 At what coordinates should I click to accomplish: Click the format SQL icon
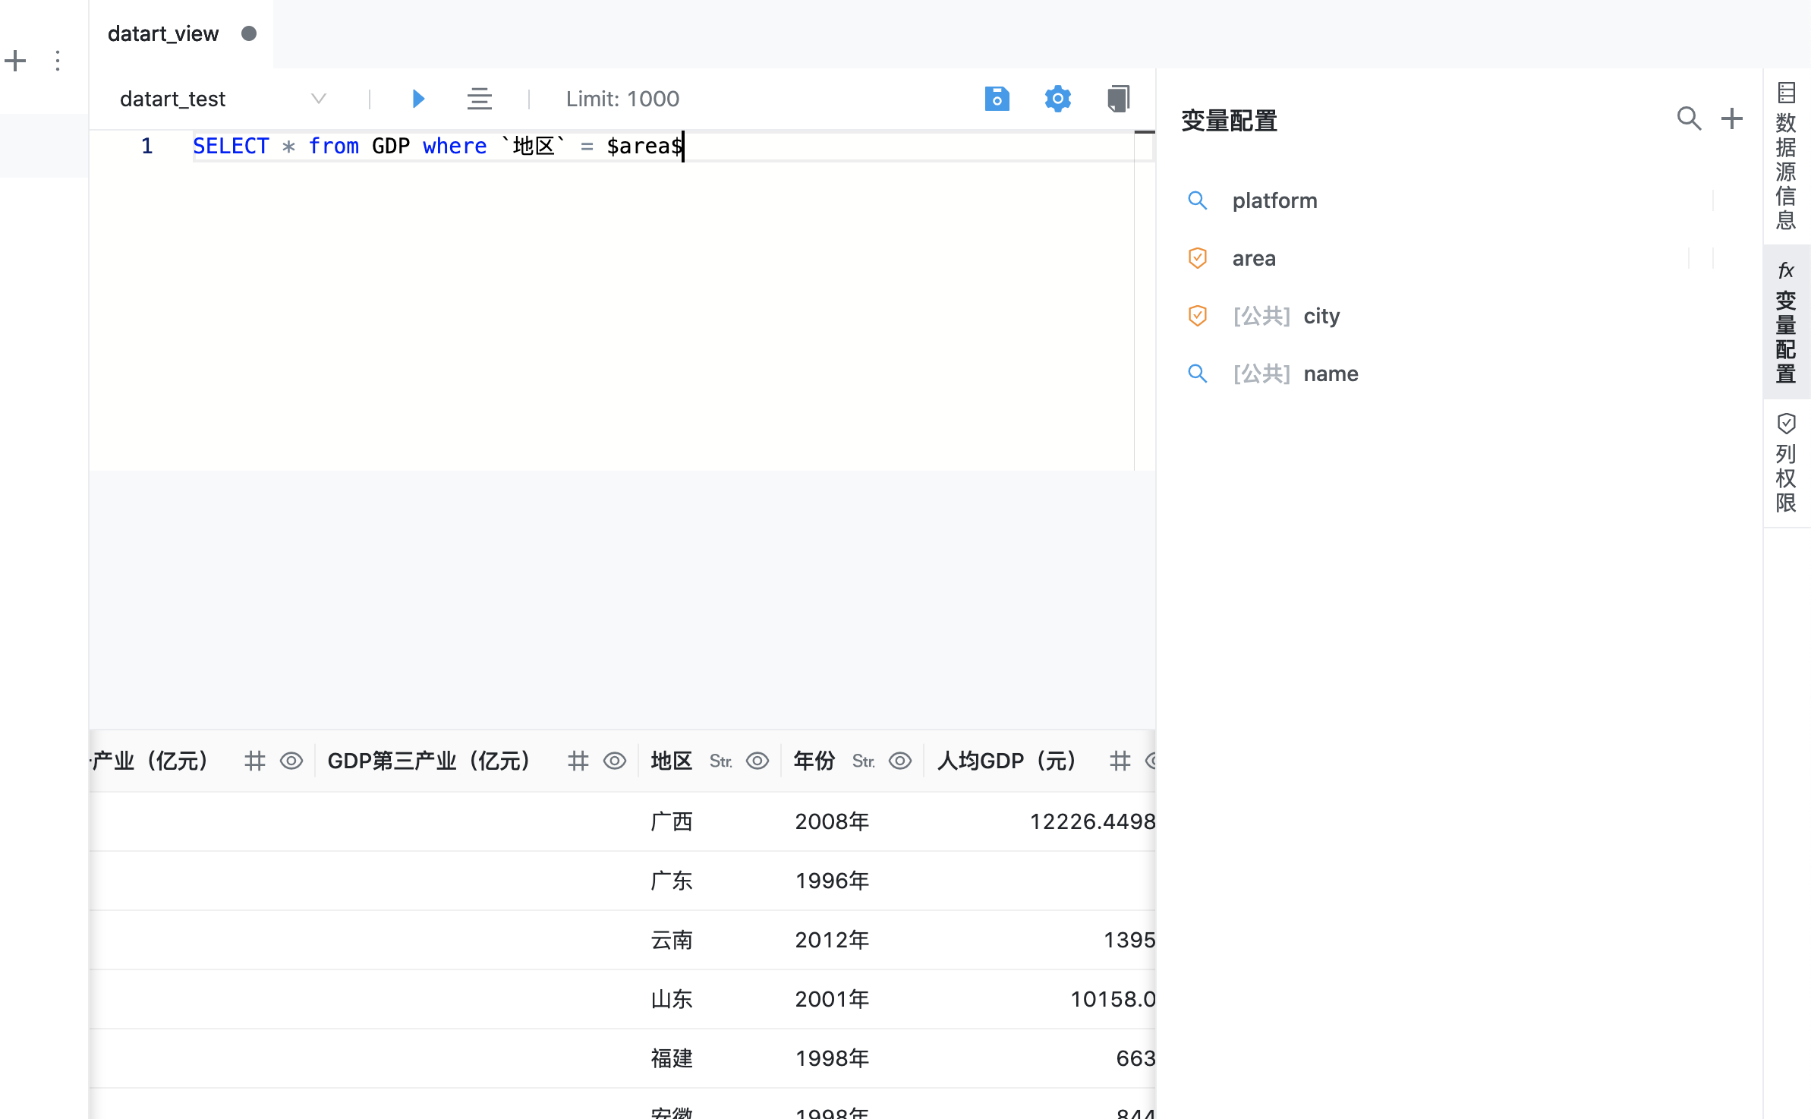pyautogui.click(x=480, y=99)
